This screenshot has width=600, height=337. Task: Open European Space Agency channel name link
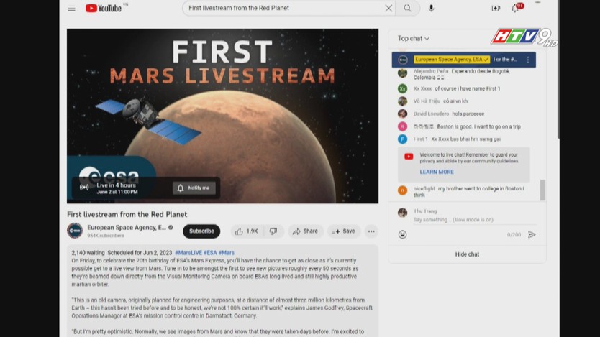127,228
